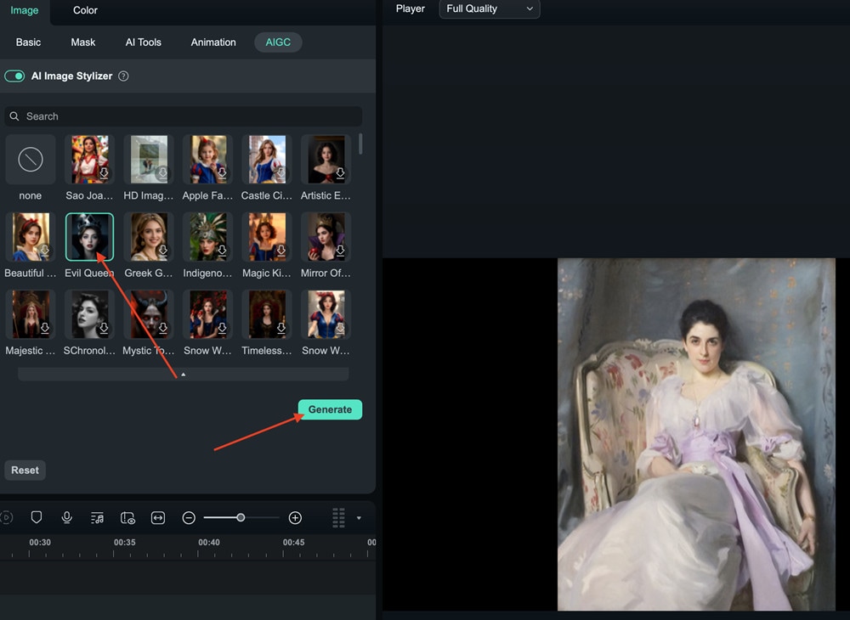Click the style Search field

click(x=184, y=116)
